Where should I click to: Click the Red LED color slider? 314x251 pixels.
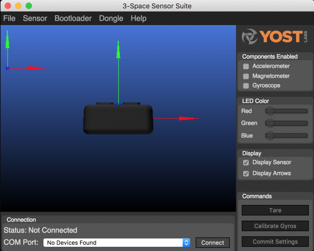pos(286,111)
